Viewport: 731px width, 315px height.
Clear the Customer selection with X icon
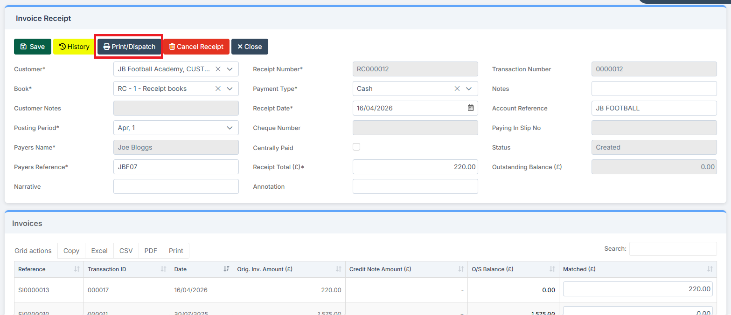coord(218,69)
